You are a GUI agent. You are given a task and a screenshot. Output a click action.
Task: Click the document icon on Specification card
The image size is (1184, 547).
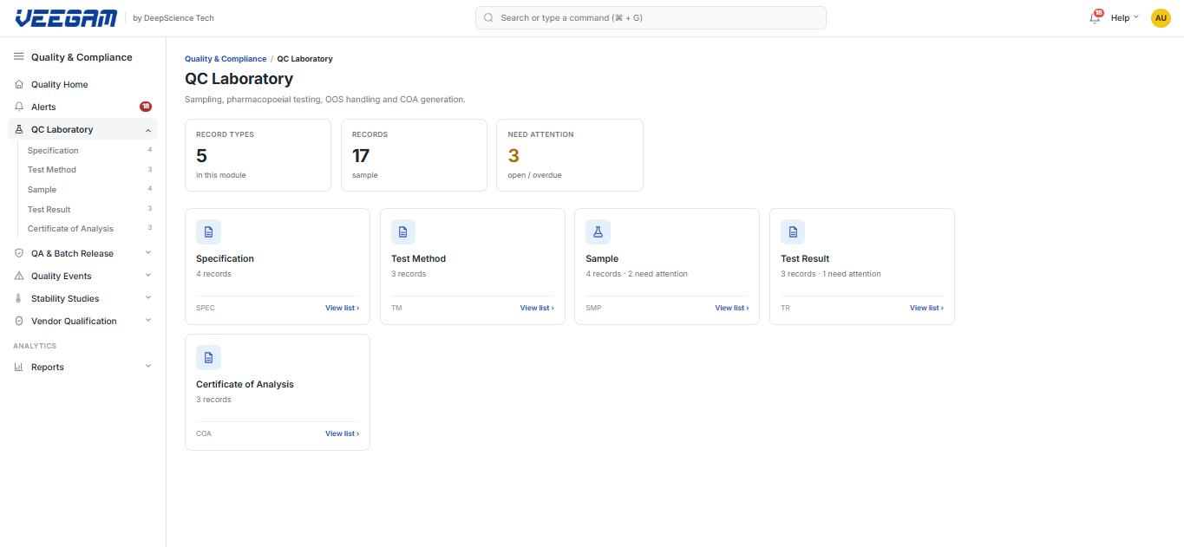click(x=208, y=231)
